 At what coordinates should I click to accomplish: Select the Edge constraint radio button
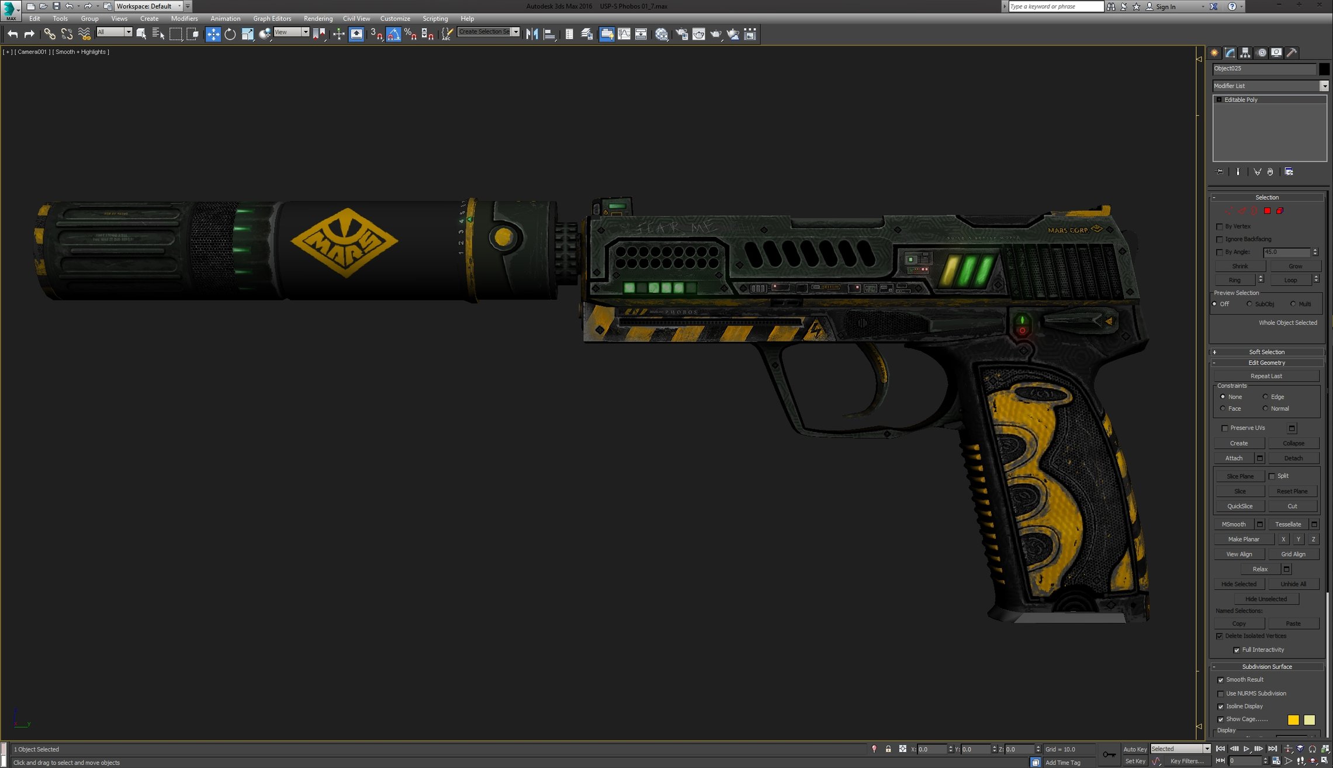tap(1266, 397)
